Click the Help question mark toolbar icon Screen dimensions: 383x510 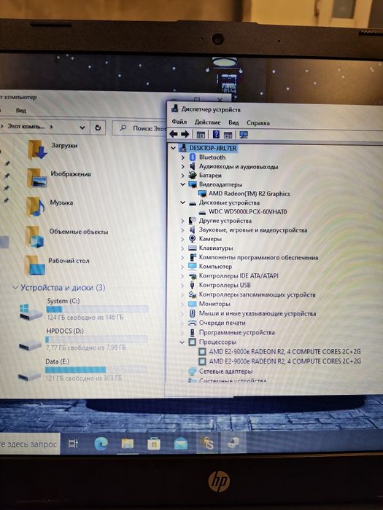click(216, 134)
